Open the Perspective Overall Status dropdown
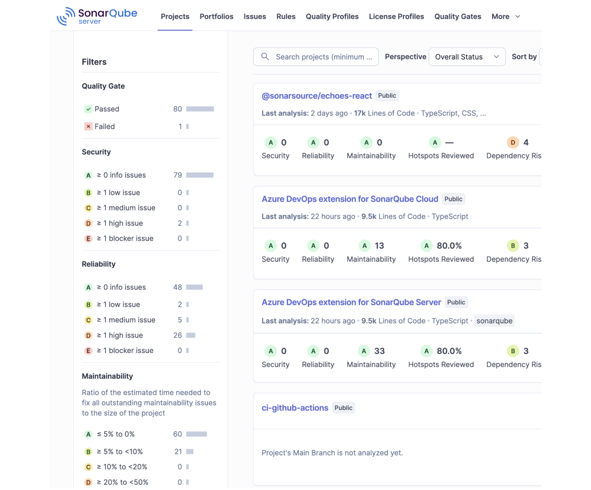The image size is (591, 490). [467, 57]
